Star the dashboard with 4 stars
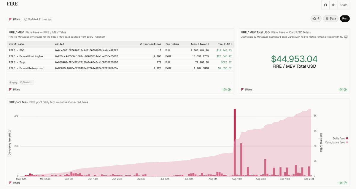The width and height of the screenshot is (356, 189). click(x=316, y=18)
